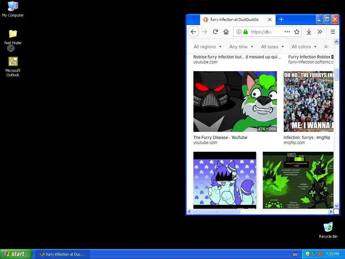
Task: Click the keyboard icon in the taskbar
Action: point(295,254)
